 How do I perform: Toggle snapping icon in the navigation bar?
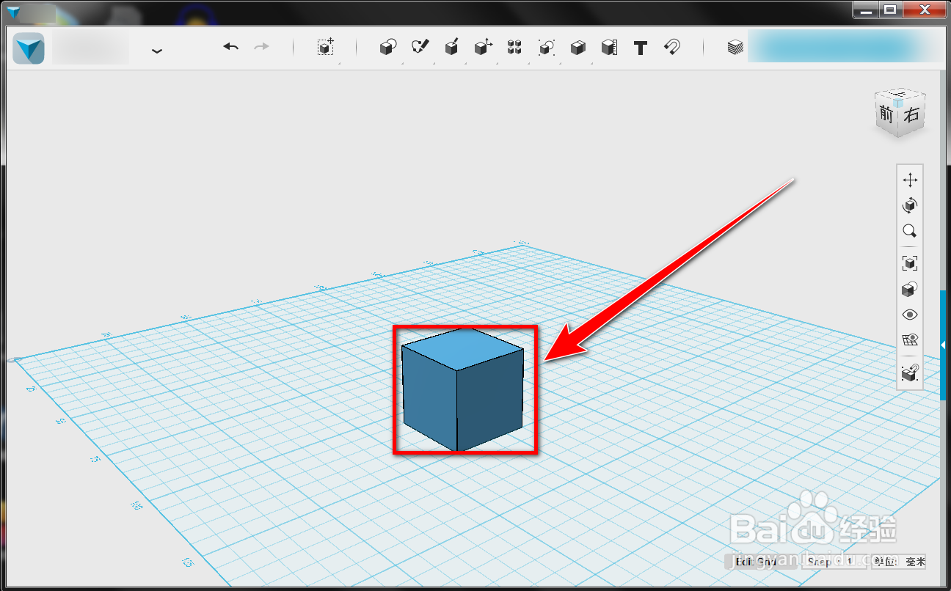click(910, 372)
